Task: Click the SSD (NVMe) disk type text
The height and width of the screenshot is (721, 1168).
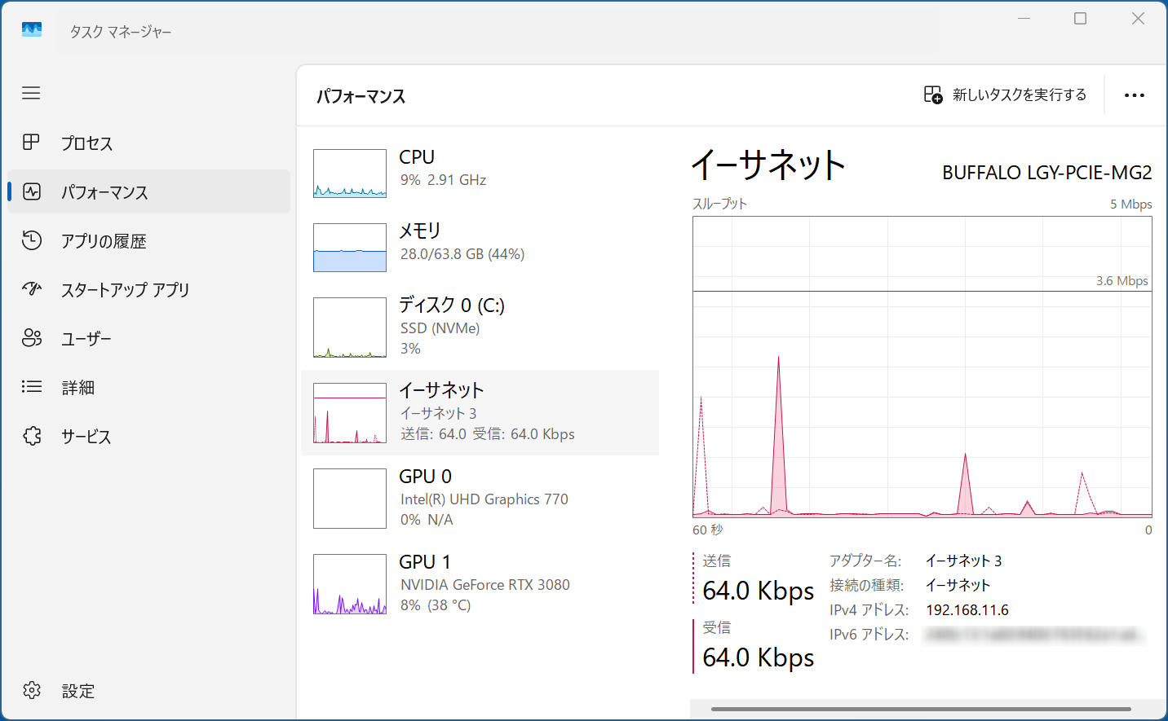Action: pos(440,328)
